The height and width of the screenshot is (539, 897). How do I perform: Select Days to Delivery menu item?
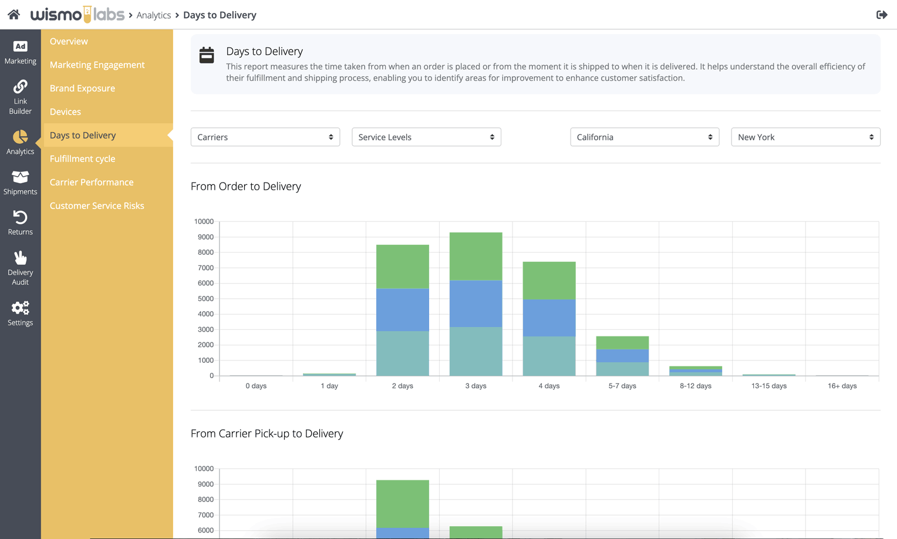83,135
